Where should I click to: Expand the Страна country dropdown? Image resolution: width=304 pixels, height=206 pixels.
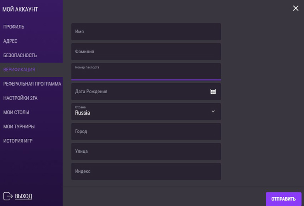tap(213, 112)
